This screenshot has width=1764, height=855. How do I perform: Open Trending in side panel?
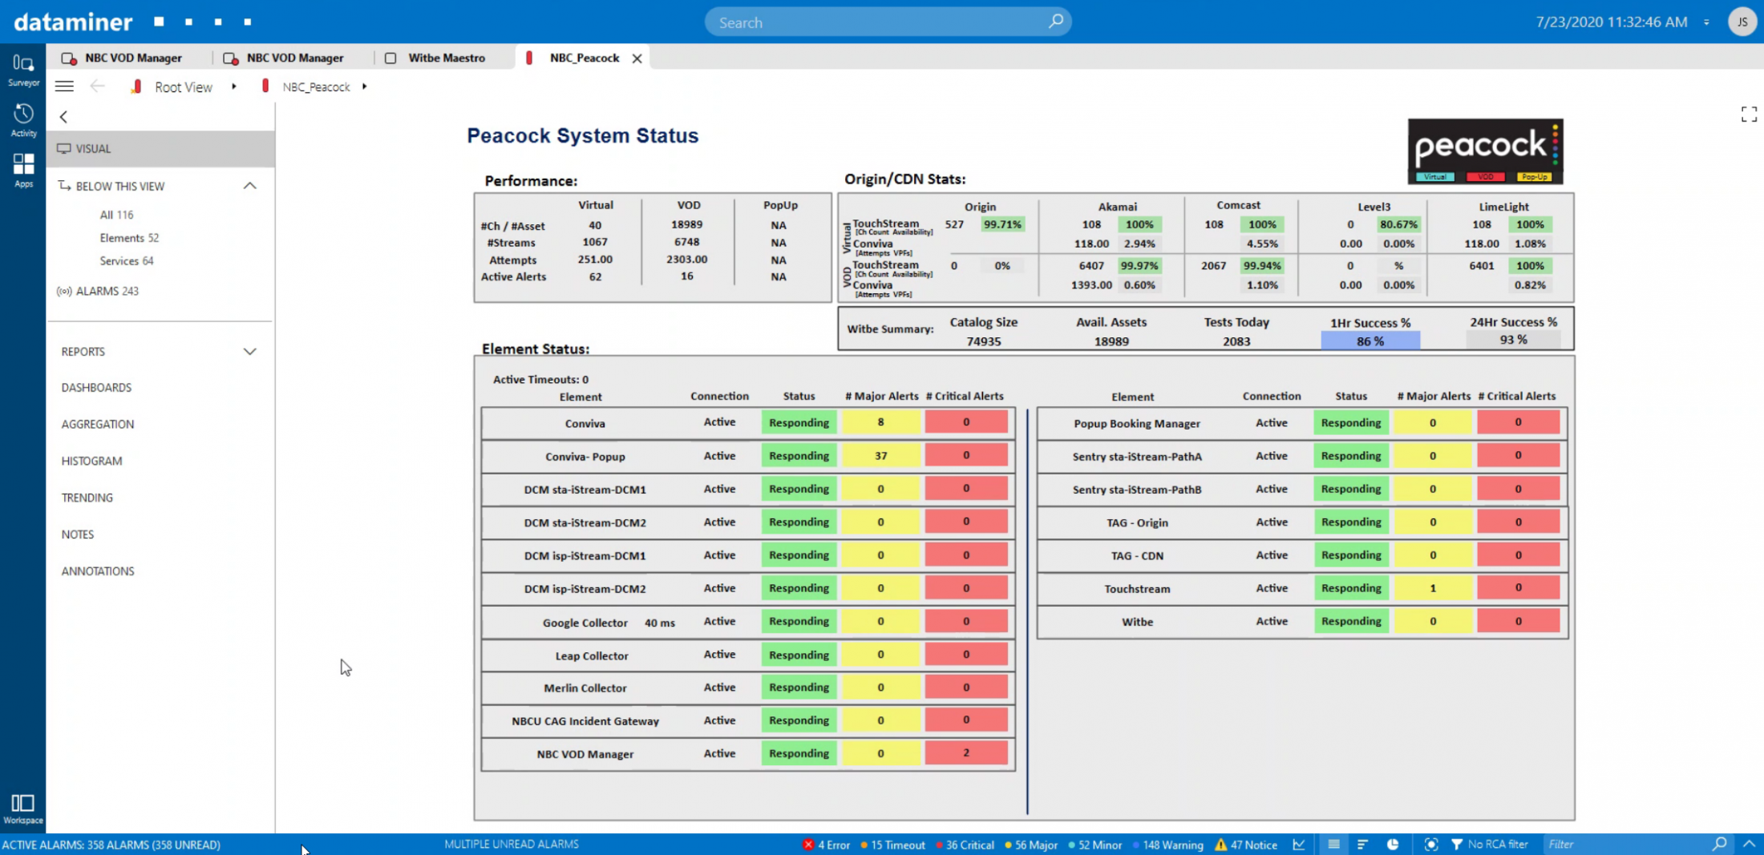tap(87, 498)
